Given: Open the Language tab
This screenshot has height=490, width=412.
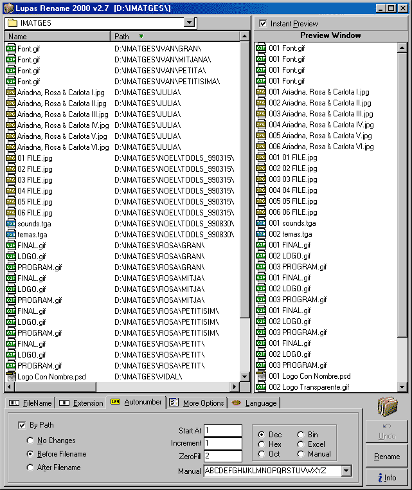Looking at the screenshot, I should pyautogui.click(x=255, y=403).
